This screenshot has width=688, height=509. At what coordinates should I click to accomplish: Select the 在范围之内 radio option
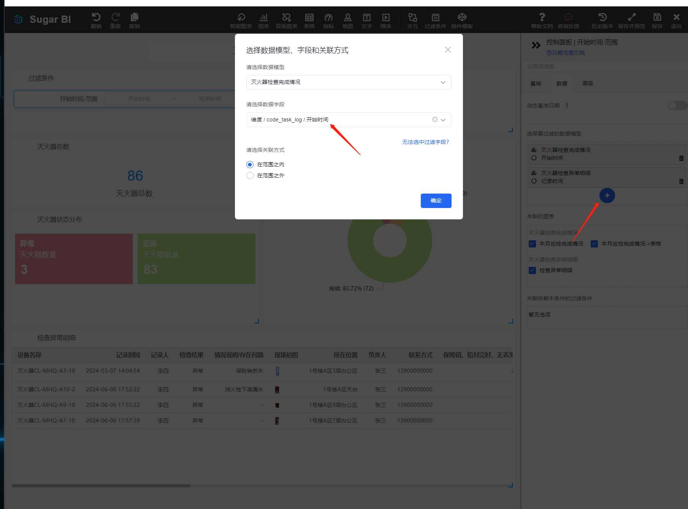(x=250, y=164)
